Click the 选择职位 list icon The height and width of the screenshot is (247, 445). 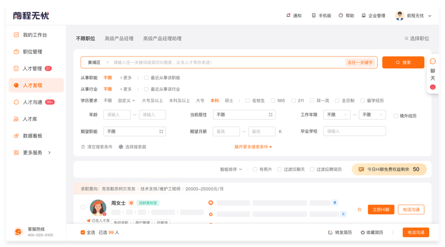coord(406,38)
